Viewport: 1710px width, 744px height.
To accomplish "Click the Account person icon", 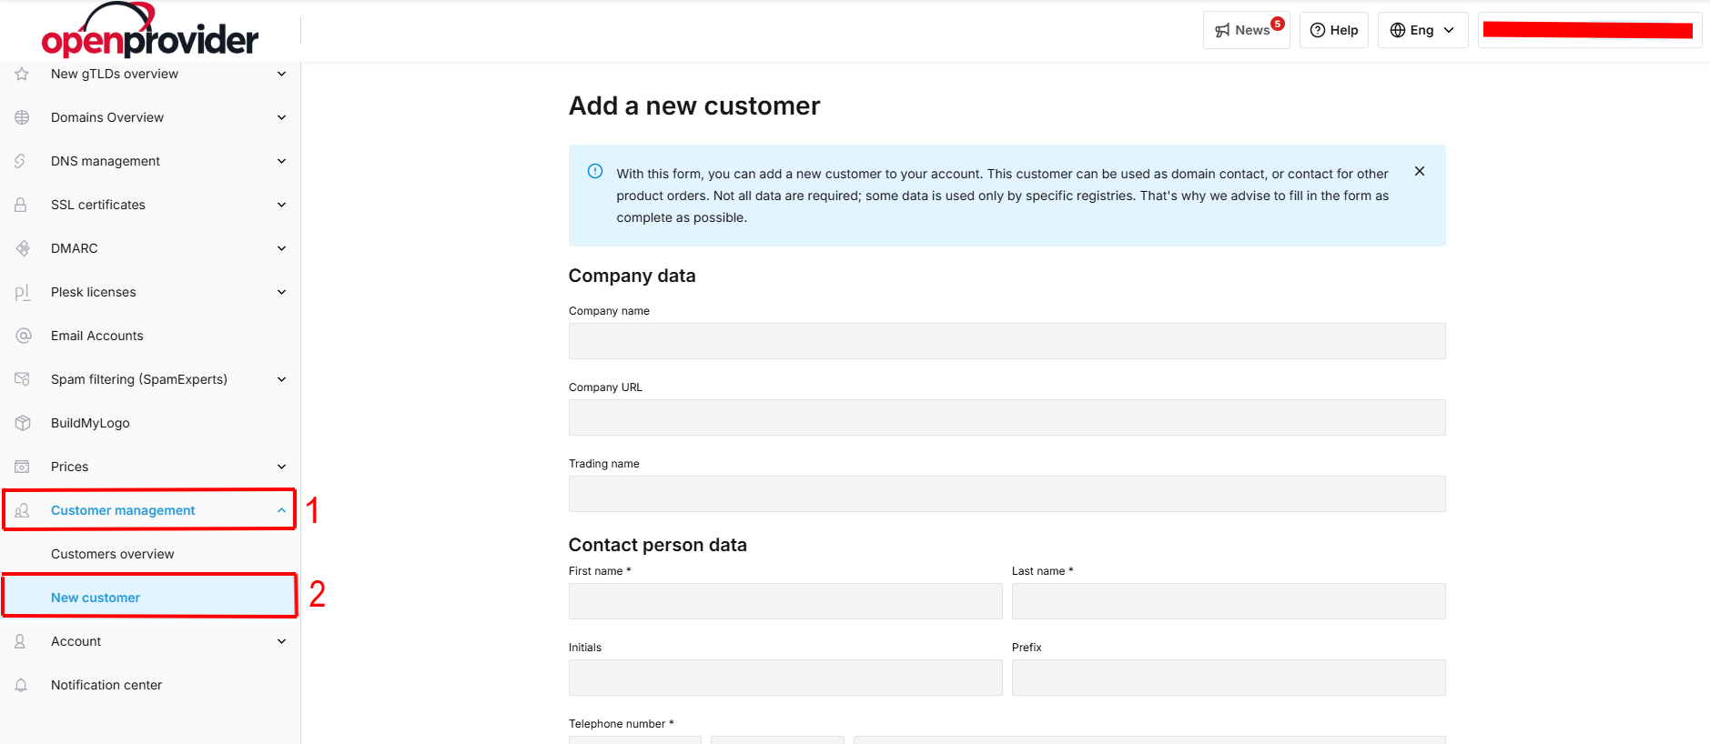I will coord(20,641).
